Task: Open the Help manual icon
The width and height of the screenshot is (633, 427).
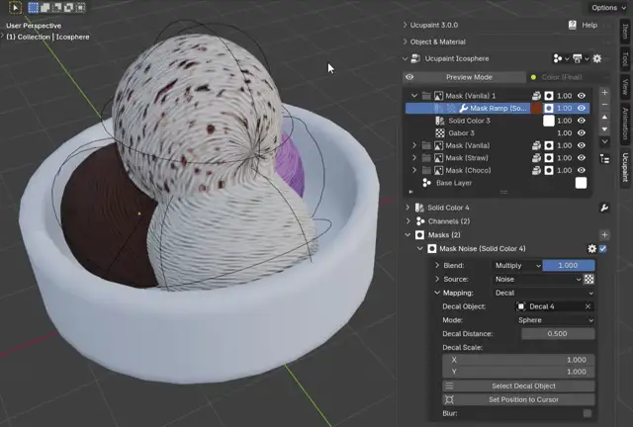Action: point(573,25)
